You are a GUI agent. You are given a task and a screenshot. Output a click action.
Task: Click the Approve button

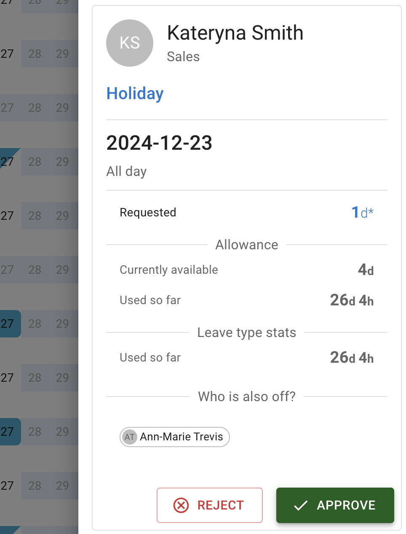click(x=335, y=505)
